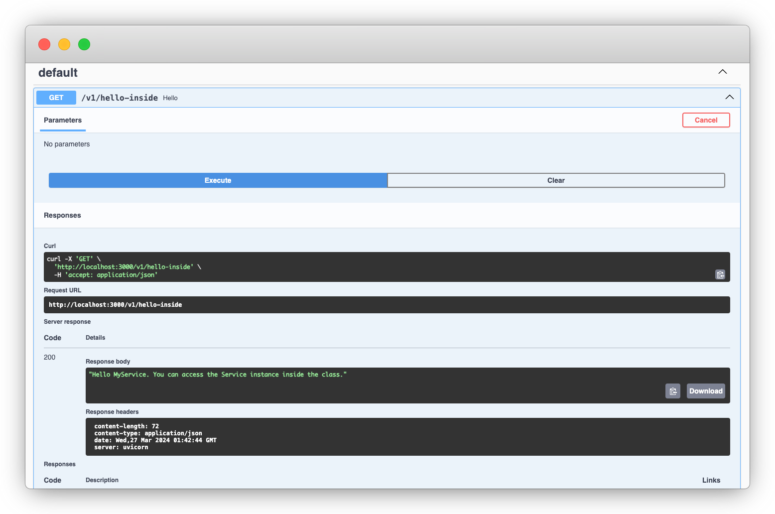Copy the curl command to clipboard
Viewport: 775px width, 514px height.
tap(720, 274)
